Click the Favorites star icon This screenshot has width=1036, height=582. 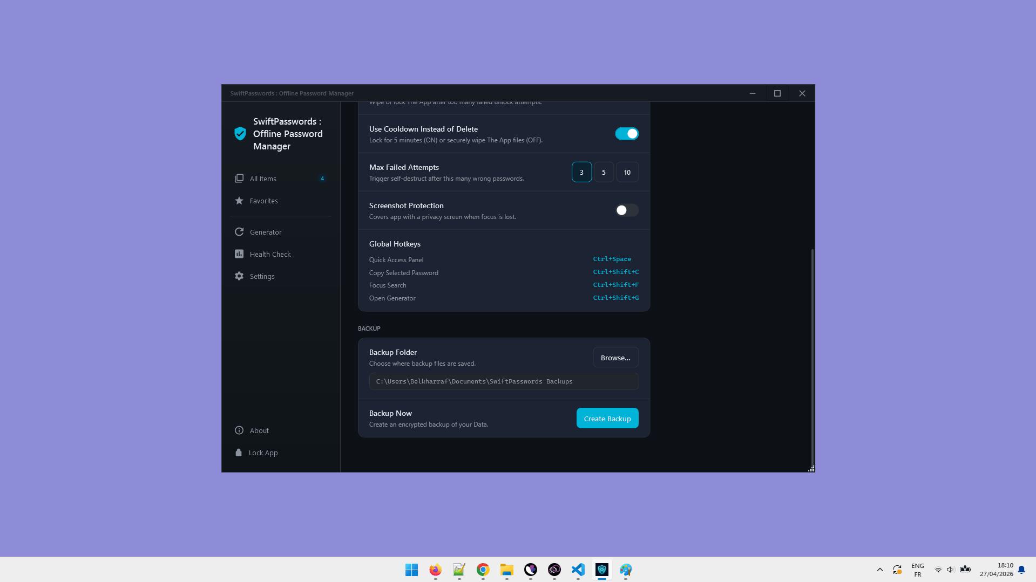pyautogui.click(x=239, y=201)
